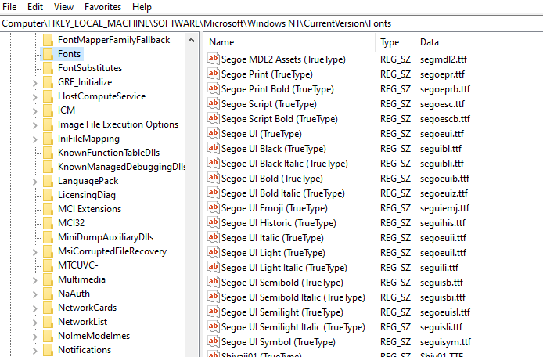Viewport: 543px width, 357px height.
Task: Click the string icon for Segoe UI Historic
Action: (x=214, y=223)
